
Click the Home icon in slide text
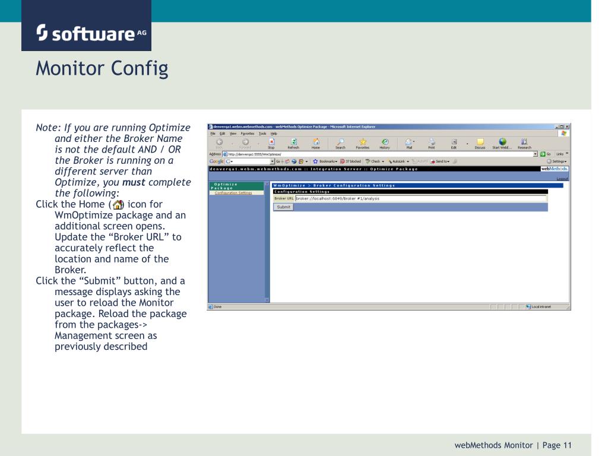(118, 204)
